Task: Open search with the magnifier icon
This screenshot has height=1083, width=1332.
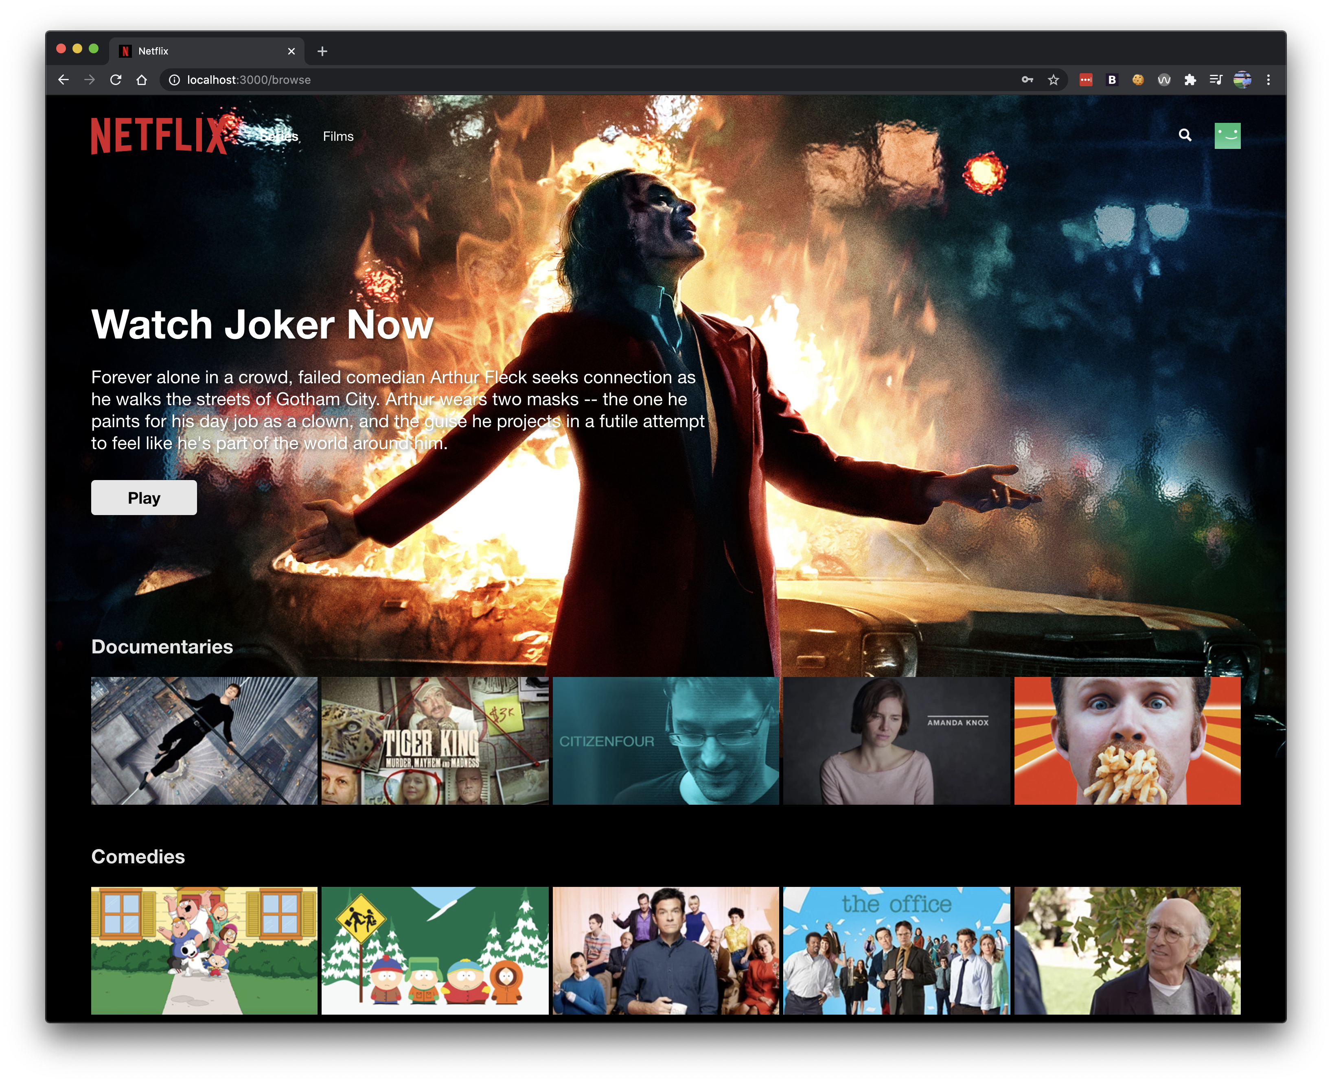Action: (1185, 135)
